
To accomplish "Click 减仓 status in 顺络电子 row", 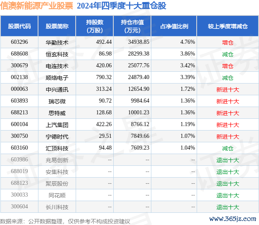I will point(228,78).
